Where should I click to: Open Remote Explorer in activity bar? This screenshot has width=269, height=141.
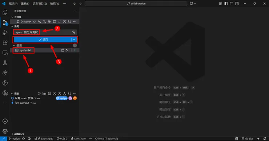5,53
